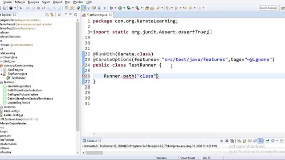The height and width of the screenshot is (160, 285).
Task: Click the Back navigation arrow icon
Action: coord(191,8)
